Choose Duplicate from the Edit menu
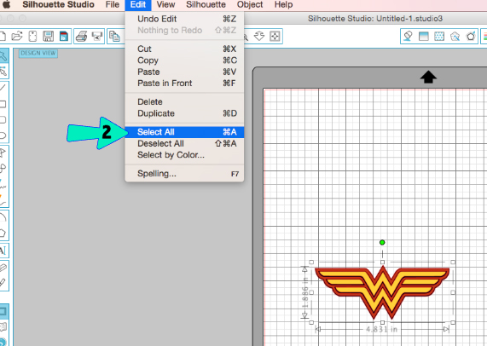This screenshot has width=487, height=346. click(184, 113)
